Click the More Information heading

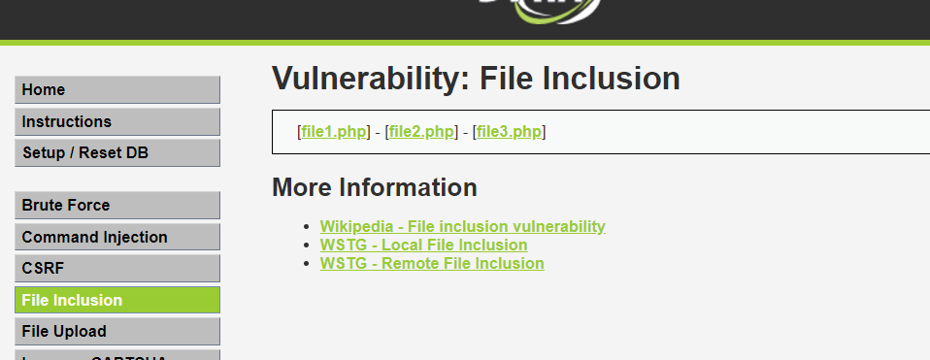[x=375, y=187]
